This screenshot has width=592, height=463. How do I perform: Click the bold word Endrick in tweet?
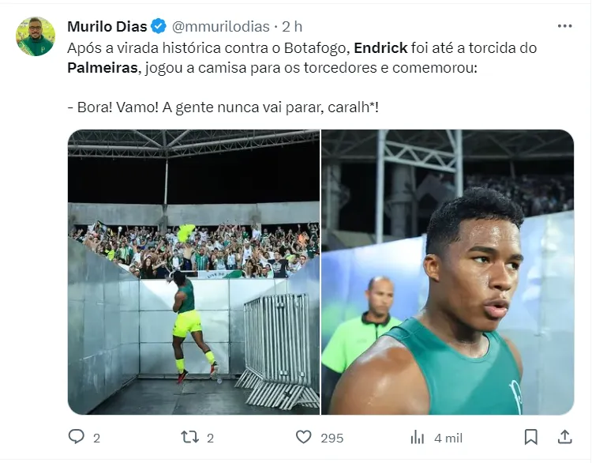click(x=381, y=48)
